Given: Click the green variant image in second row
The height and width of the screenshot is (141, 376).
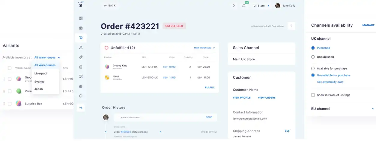Looking at the screenshot, I should pyautogui.click(x=19, y=91).
